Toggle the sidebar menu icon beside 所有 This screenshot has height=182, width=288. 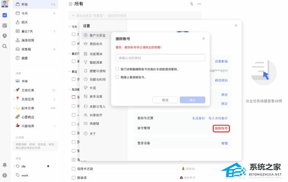pyautogui.click(x=71, y=4)
